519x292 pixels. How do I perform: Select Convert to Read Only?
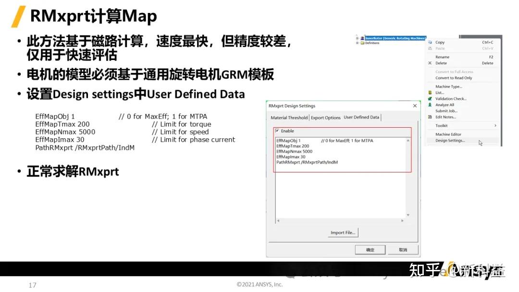463,78
